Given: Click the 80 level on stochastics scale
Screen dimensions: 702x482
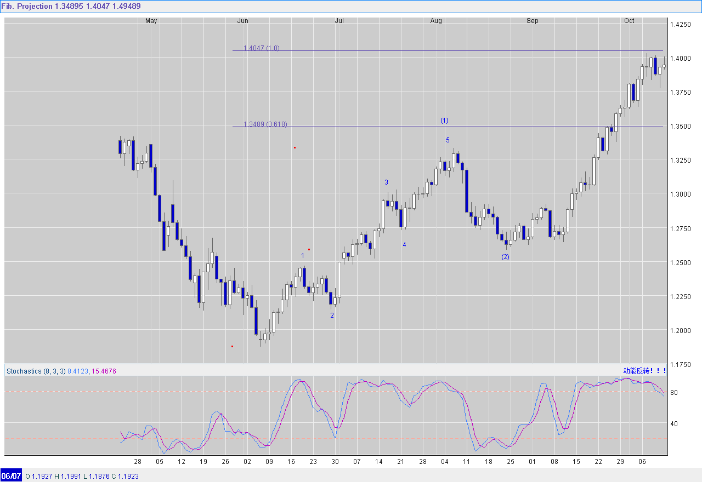Looking at the screenshot, I should [x=673, y=393].
